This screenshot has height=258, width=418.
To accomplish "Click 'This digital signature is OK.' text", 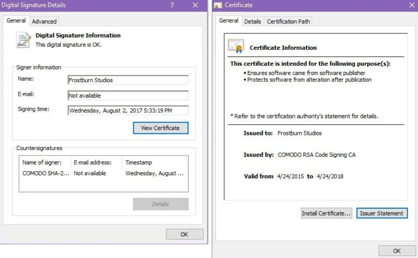I will pos(68,45).
